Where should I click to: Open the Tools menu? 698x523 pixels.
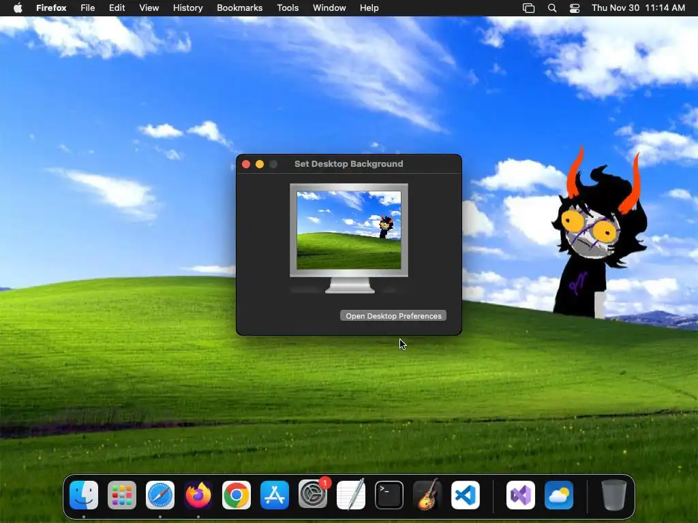coord(288,8)
